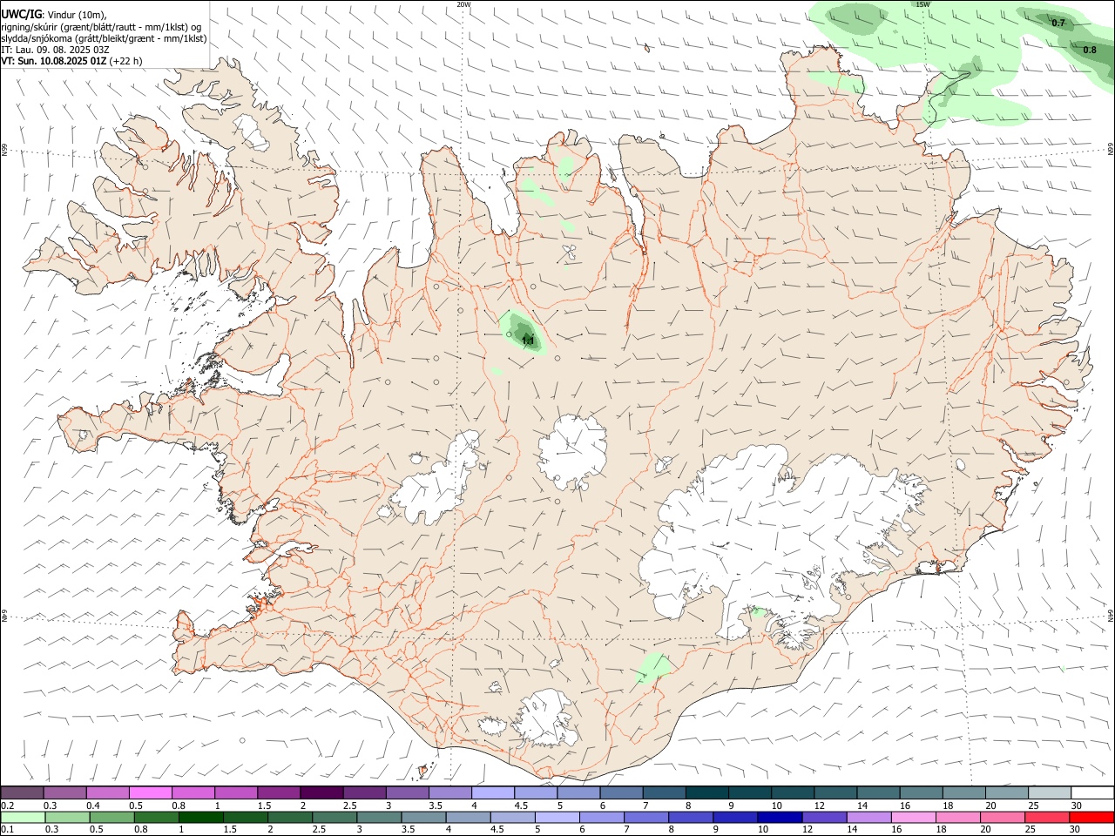Click the 'IT: Lau. 09. 08. 2025 03Z' line

point(55,50)
